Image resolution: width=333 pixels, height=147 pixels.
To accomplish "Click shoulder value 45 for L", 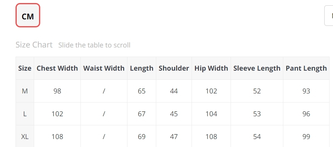I will 174,114.
